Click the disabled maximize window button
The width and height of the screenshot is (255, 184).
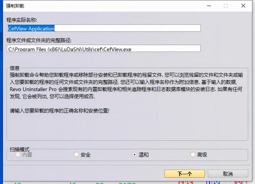point(226,6)
